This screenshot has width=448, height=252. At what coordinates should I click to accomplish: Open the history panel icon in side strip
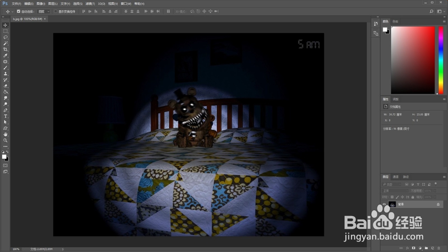pyautogui.click(x=376, y=24)
